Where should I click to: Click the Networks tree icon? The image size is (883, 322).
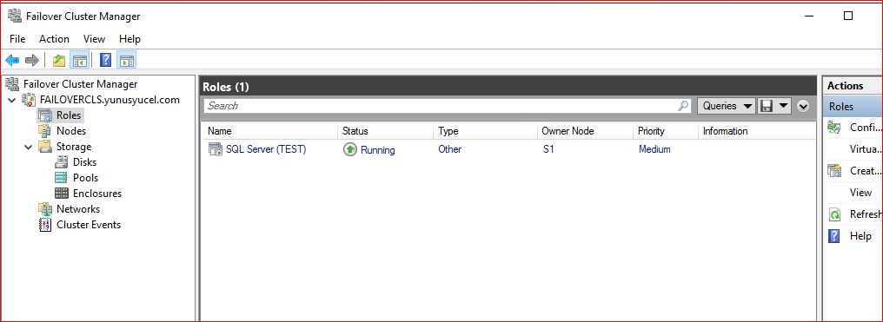pyautogui.click(x=44, y=209)
